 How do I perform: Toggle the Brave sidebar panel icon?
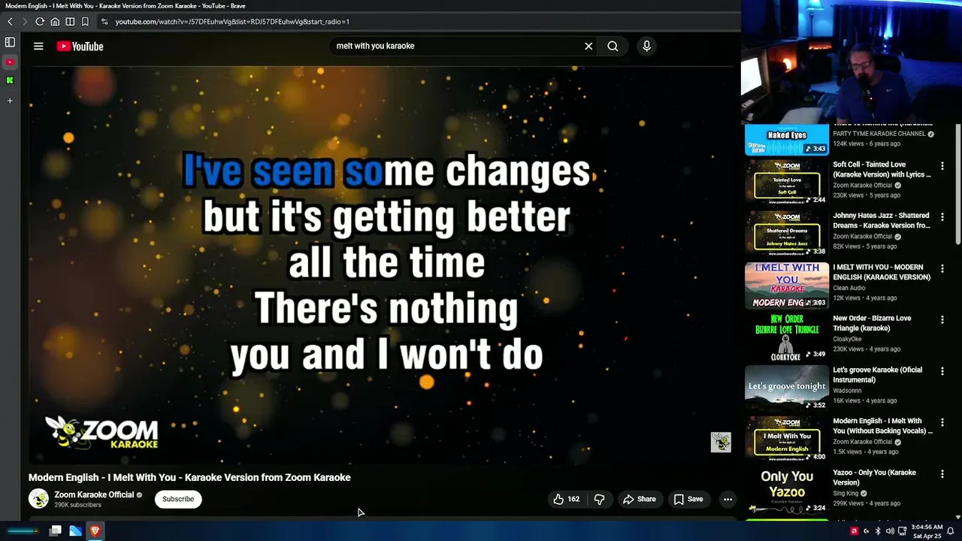10,43
